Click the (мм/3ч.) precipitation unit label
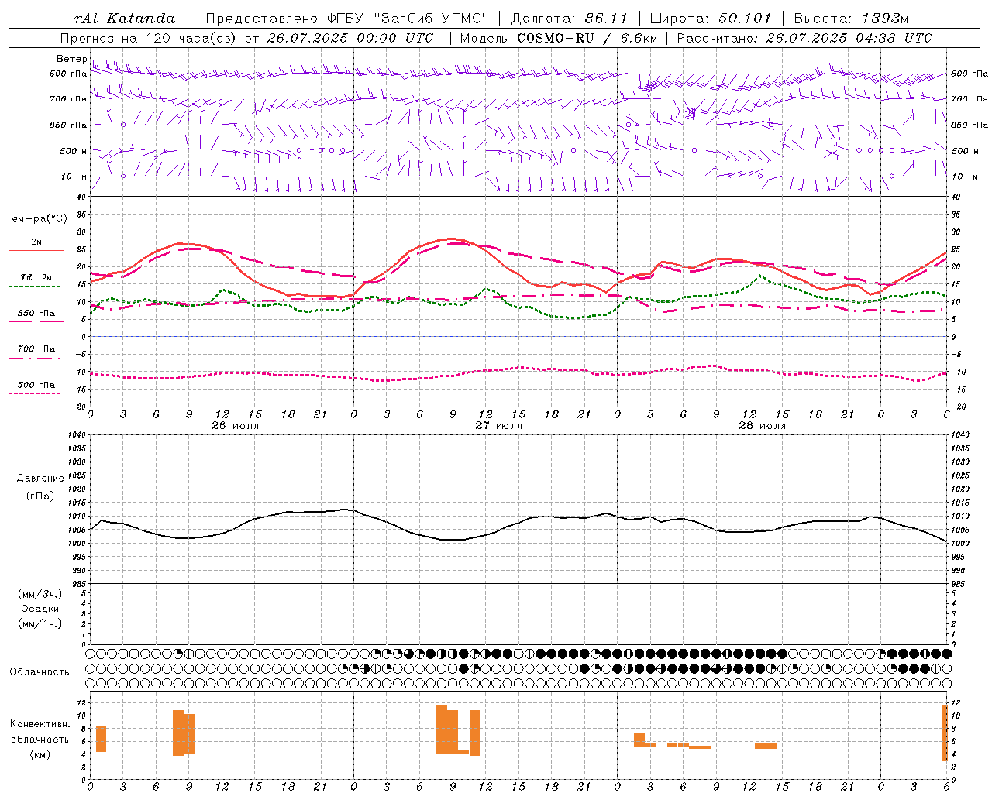This screenshot has width=992, height=793. click(x=40, y=594)
